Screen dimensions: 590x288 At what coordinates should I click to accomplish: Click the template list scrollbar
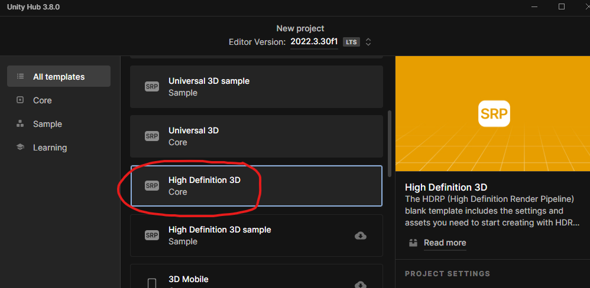390,143
